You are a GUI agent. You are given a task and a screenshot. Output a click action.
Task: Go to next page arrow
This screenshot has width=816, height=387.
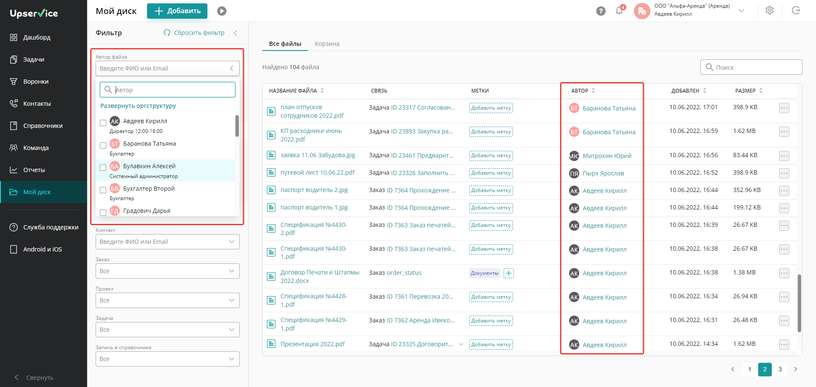pyautogui.click(x=796, y=369)
